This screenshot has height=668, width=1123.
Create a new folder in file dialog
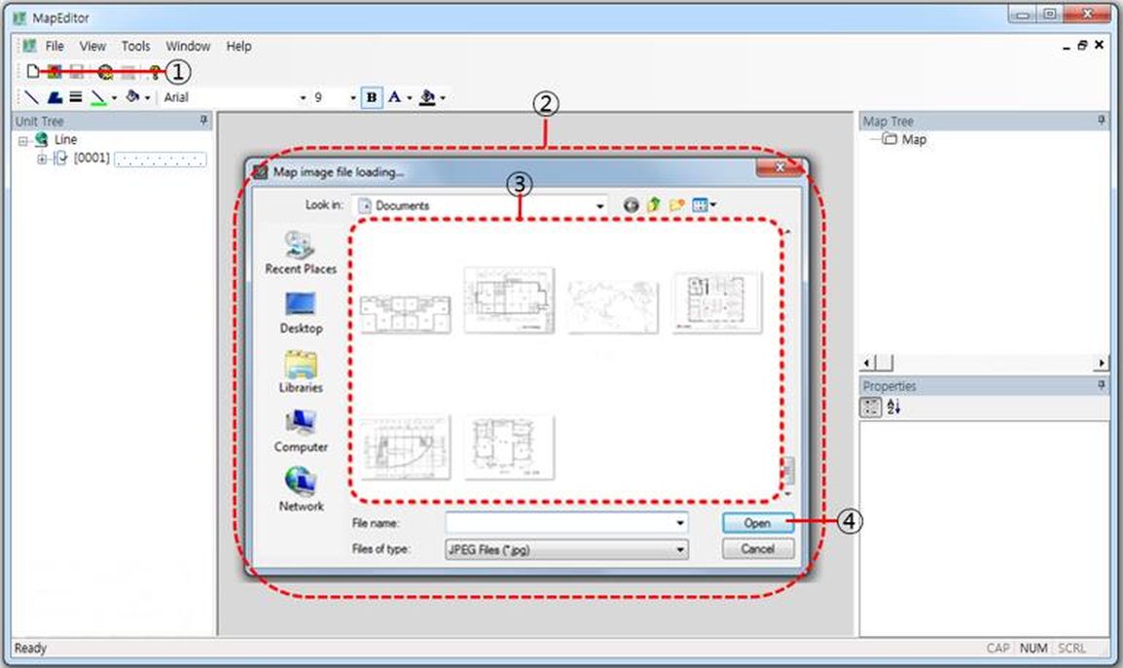pyautogui.click(x=676, y=205)
